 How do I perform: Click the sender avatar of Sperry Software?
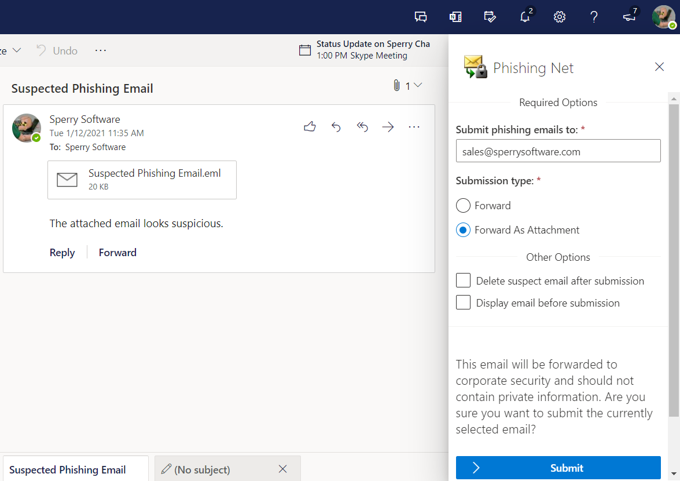point(27,128)
